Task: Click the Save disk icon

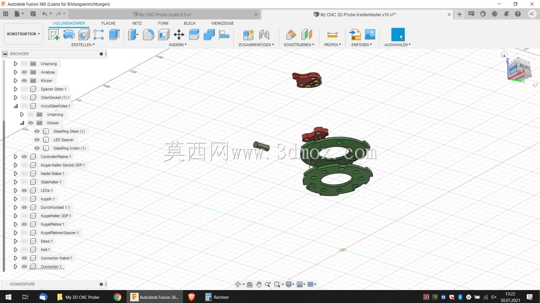Action: pos(33,14)
